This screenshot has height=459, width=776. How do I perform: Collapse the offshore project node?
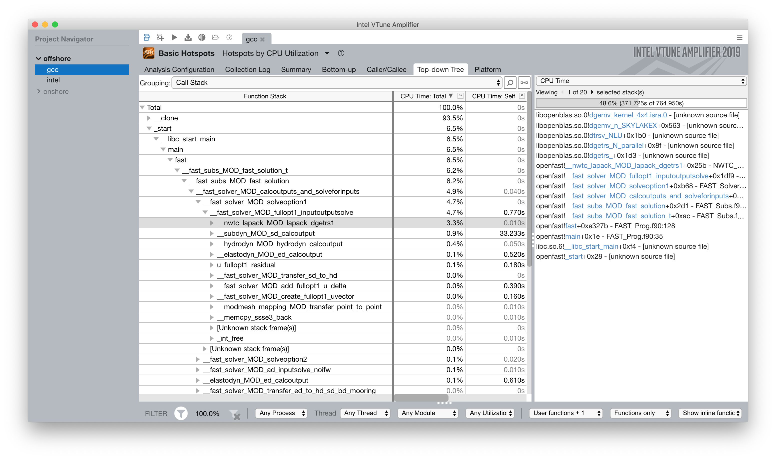[x=39, y=58]
